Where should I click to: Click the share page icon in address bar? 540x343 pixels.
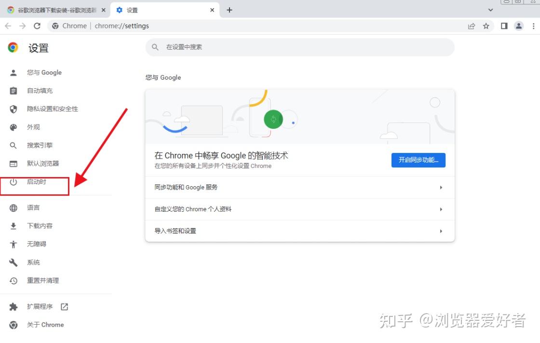[472, 26]
